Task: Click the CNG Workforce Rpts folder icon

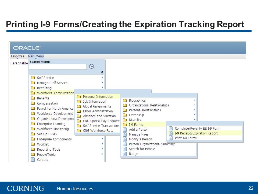Action: point(79,130)
